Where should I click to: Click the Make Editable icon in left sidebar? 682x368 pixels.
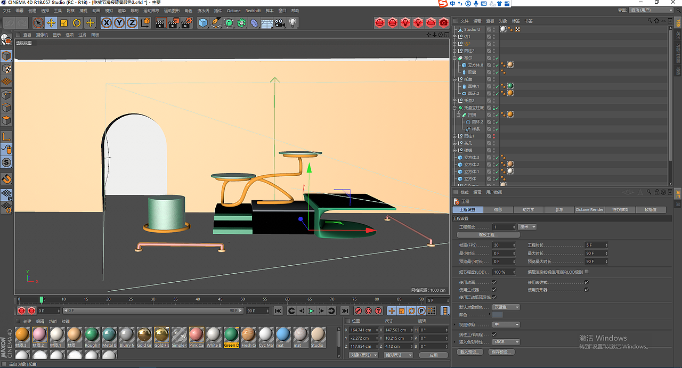6,39
